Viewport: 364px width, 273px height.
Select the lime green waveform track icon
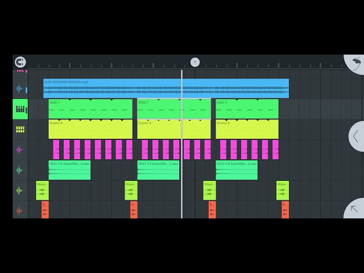(20, 191)
